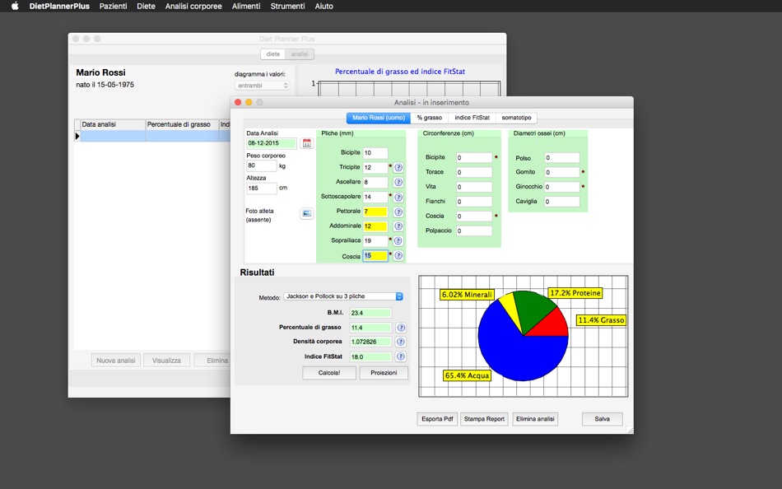Open help for the Sottoscapolare measurement
782x489 pixels.
(x=398, y=198)
